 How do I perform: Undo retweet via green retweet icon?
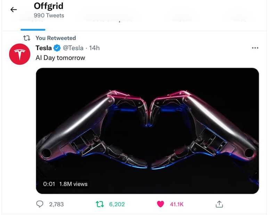tap(100, 204)
